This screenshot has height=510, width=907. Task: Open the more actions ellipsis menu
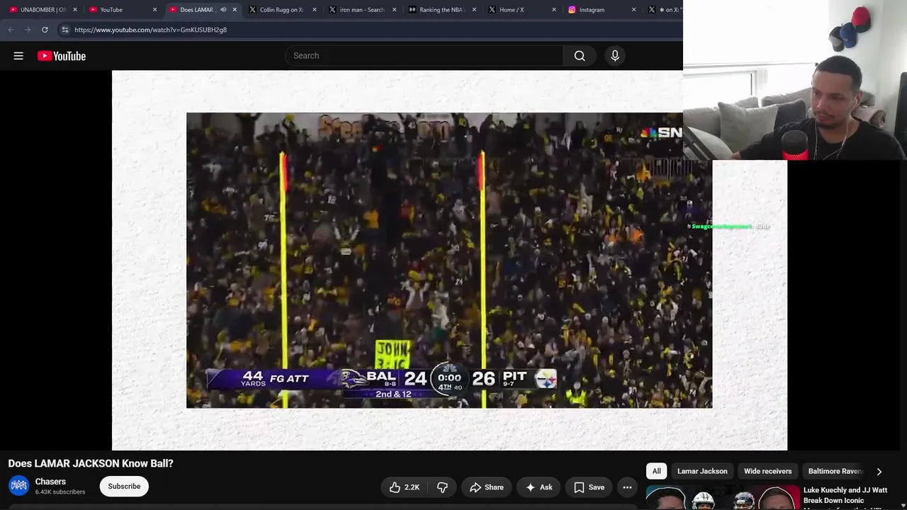[627, 487]
